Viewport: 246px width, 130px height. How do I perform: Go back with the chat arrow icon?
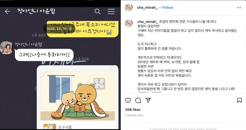[x=7, y=11]
